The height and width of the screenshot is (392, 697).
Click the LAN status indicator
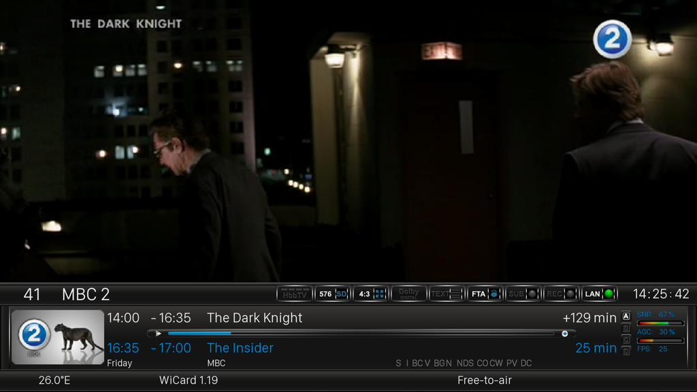[x=599, y=294]
